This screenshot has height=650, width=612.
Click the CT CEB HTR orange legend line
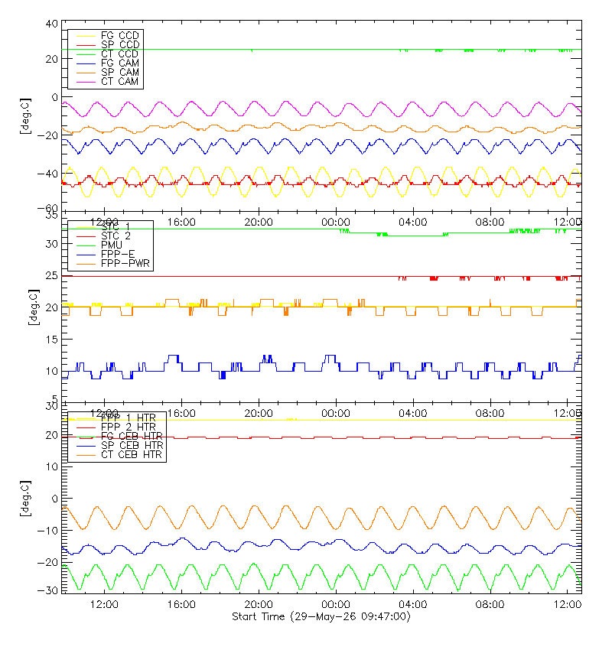click(86, 456)
